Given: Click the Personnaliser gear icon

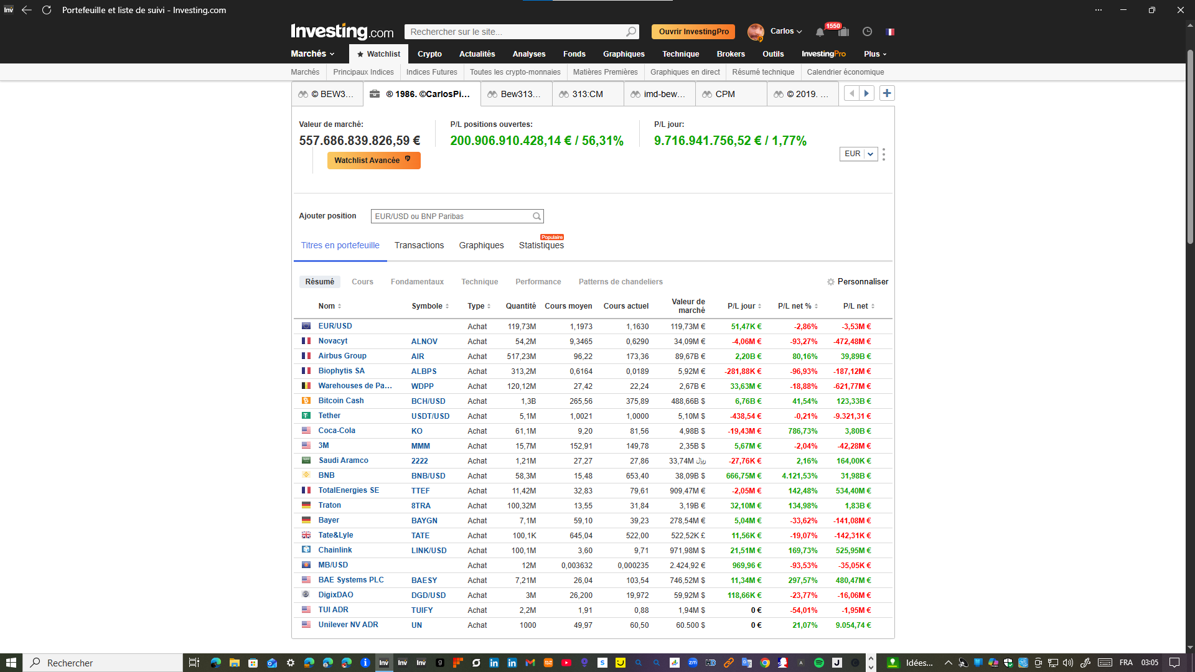Looking at the screenshot, I should 830,282.
